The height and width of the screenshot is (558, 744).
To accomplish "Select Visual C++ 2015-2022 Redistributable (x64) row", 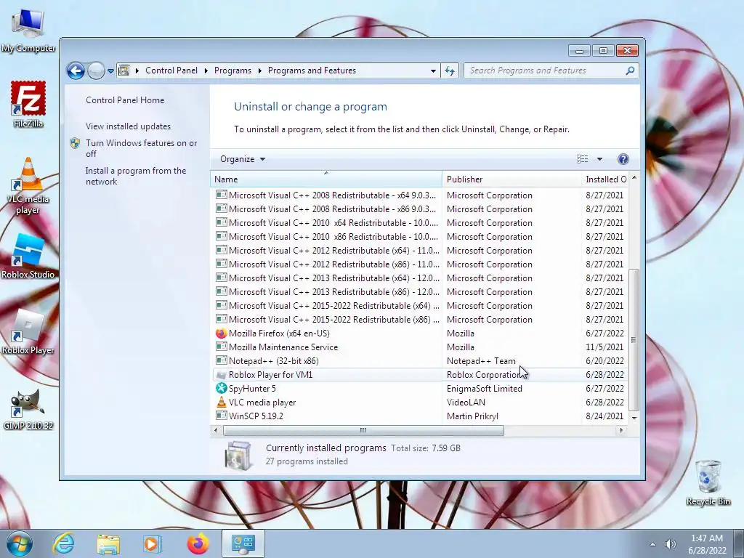I will [420, 306].
